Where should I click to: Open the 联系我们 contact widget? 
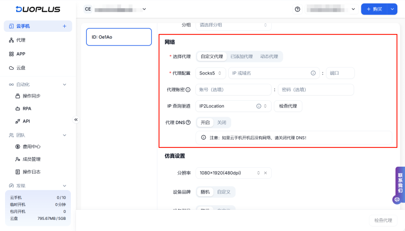tap(400, 183)
